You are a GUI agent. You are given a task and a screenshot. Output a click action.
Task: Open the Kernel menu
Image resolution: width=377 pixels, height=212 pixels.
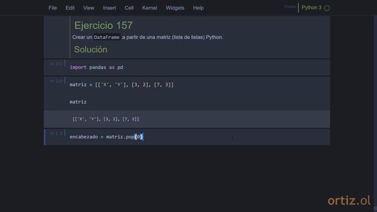point(149,8)
